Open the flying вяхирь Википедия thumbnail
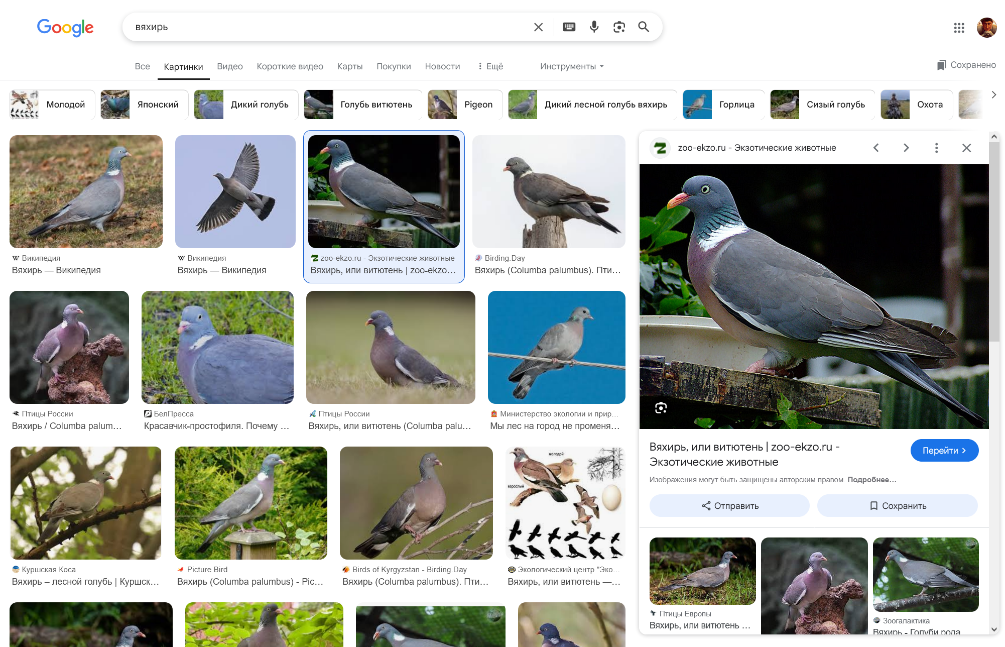 [235, 192]
